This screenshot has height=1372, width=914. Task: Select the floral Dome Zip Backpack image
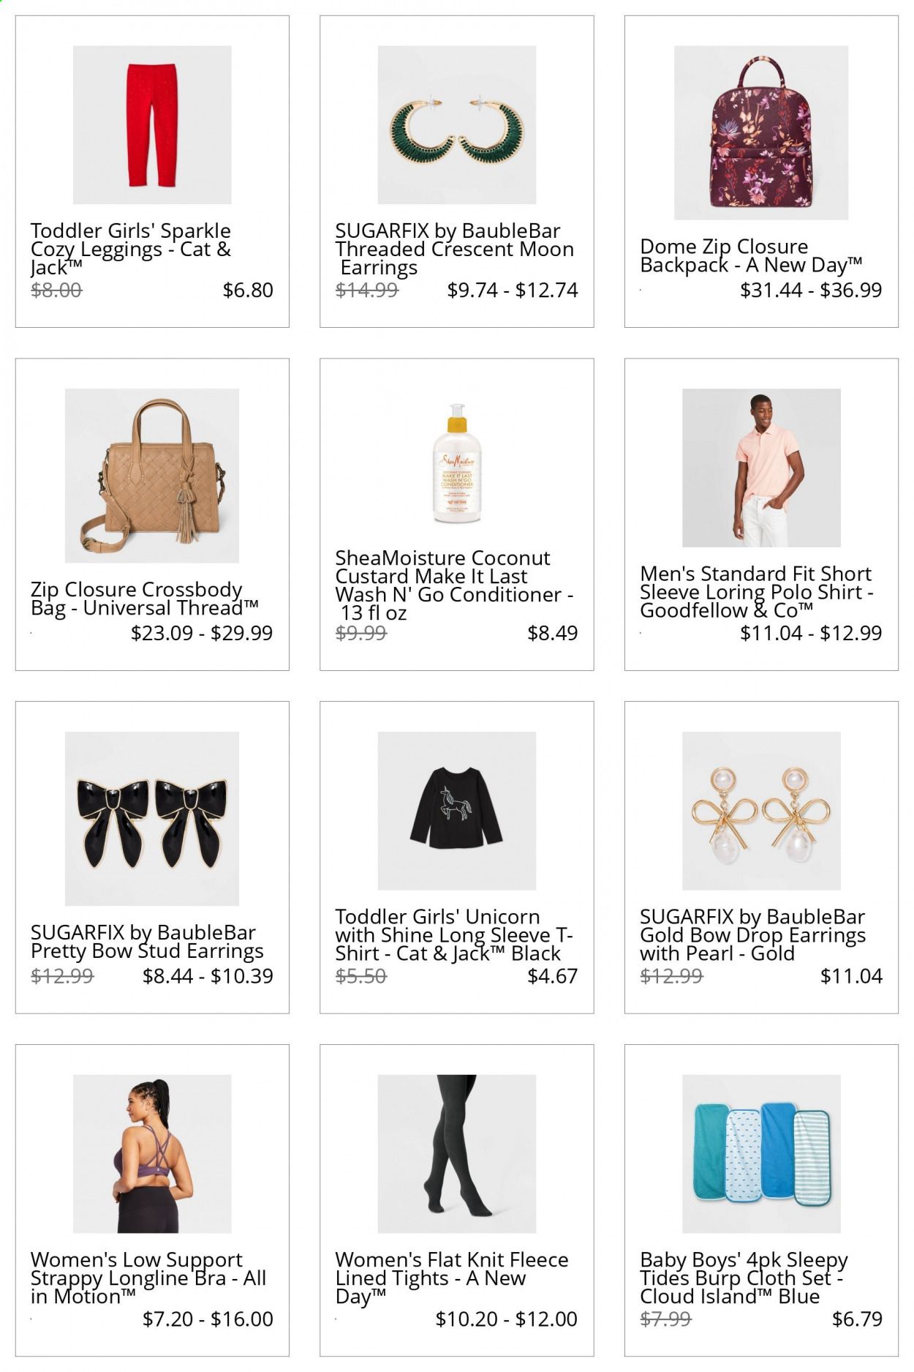[761, 132]
